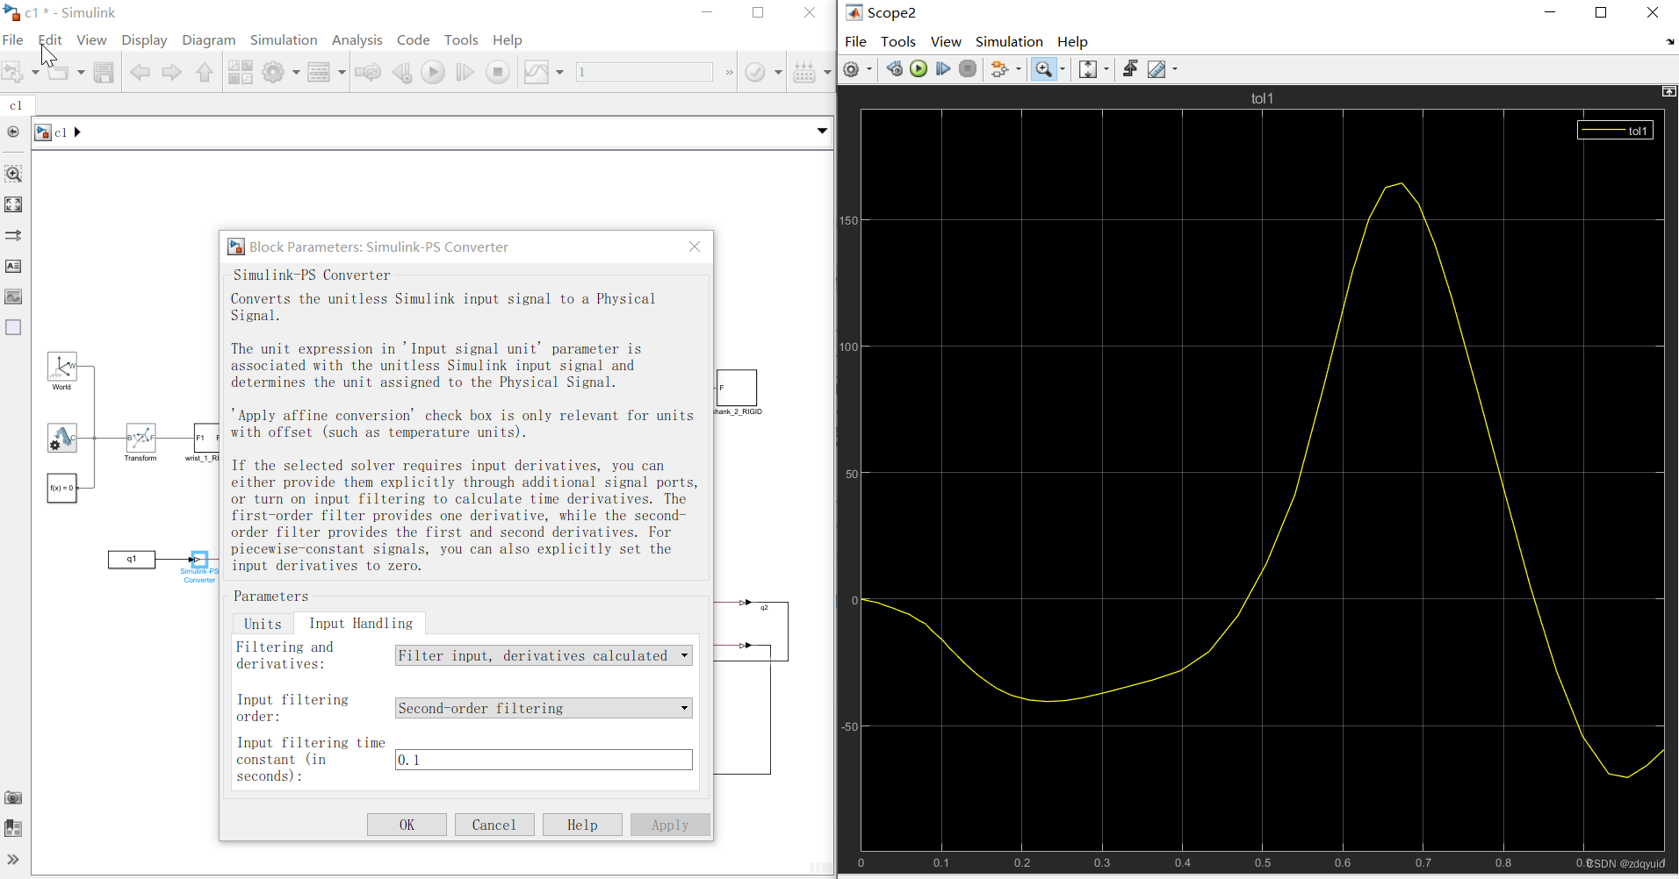Open Data Inspector dropdown arrow in Simulink
Screen dimensions: 1679x879
[559, 72]
